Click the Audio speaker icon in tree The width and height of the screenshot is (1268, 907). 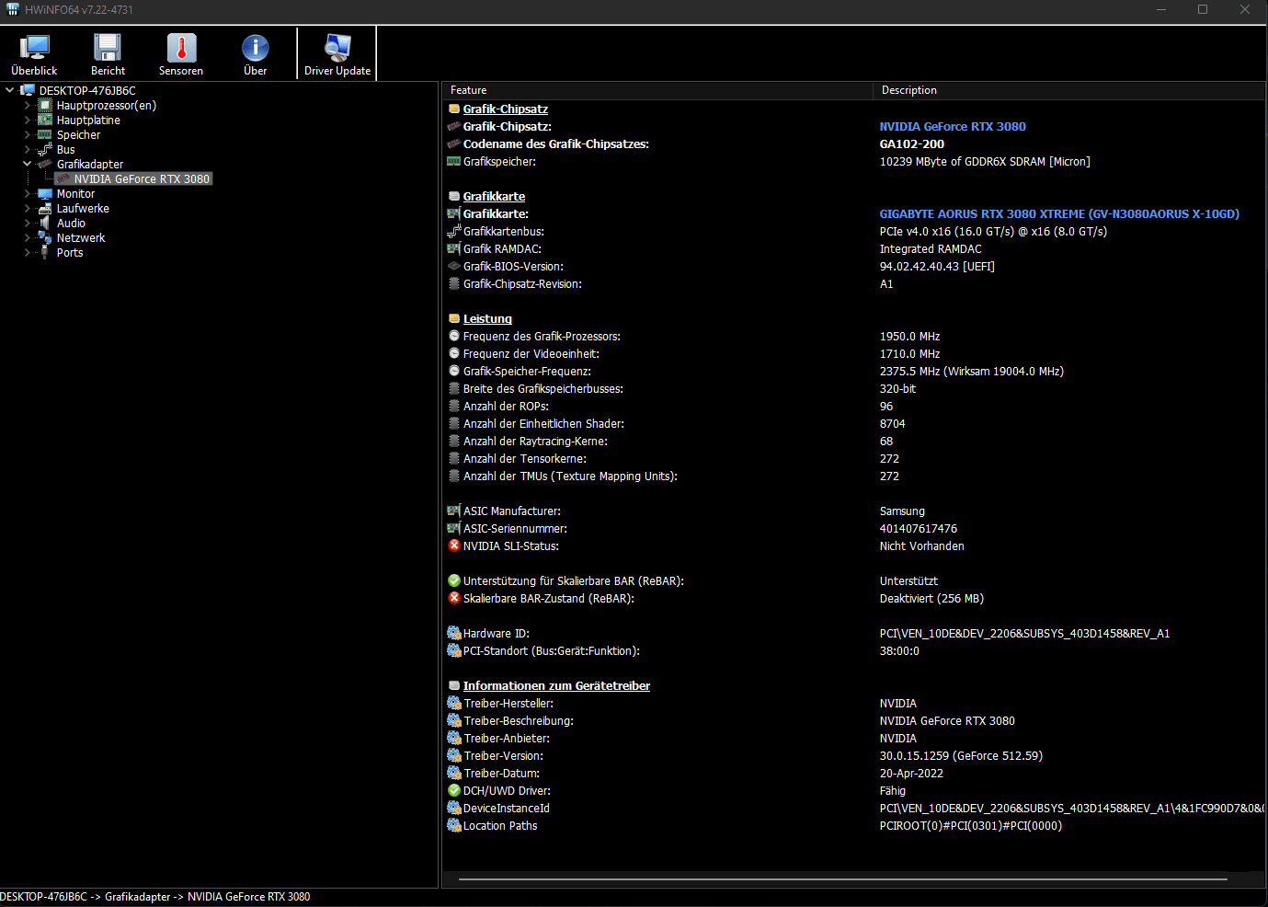(x=44, y=224)
